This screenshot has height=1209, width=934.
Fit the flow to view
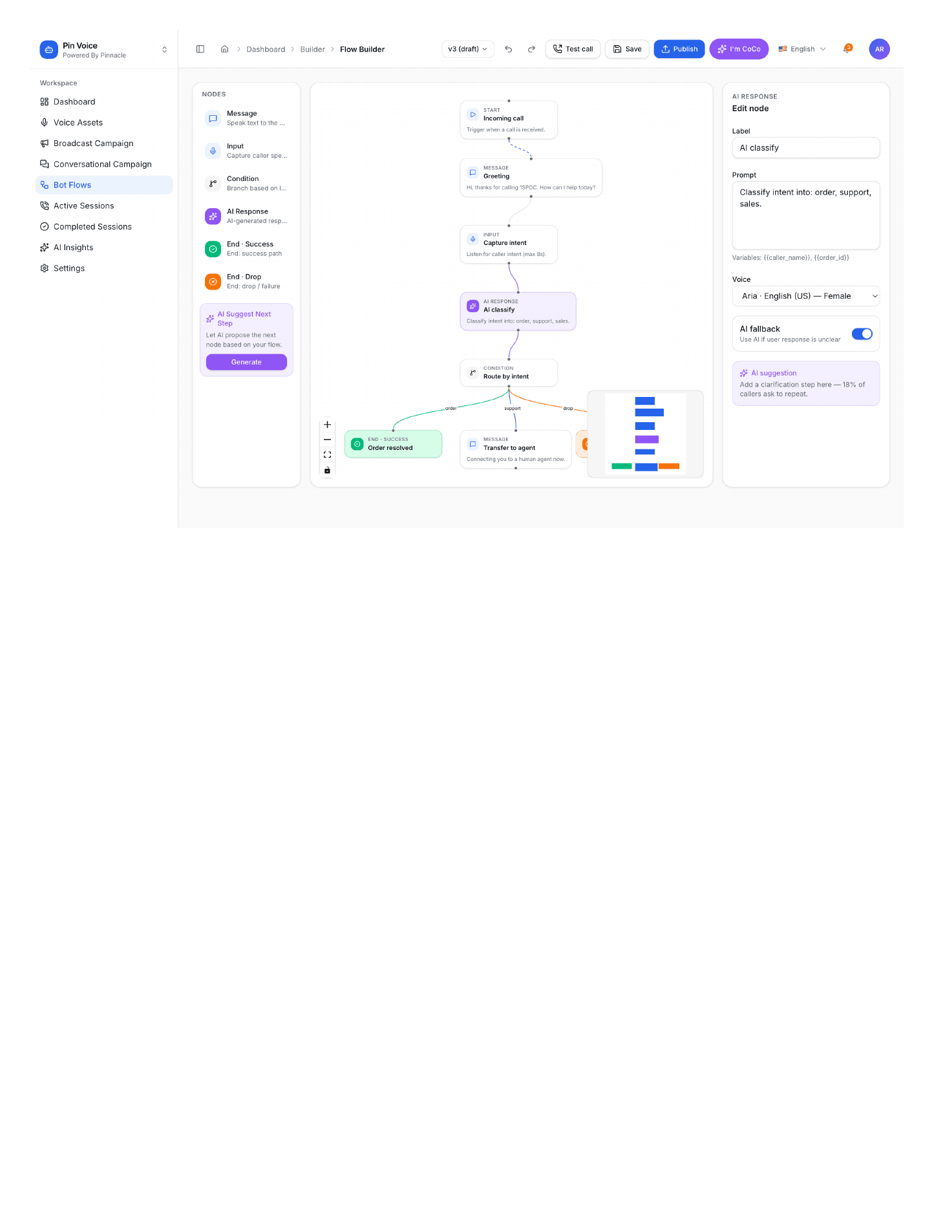pyautogui.click(x=327, y=455)
